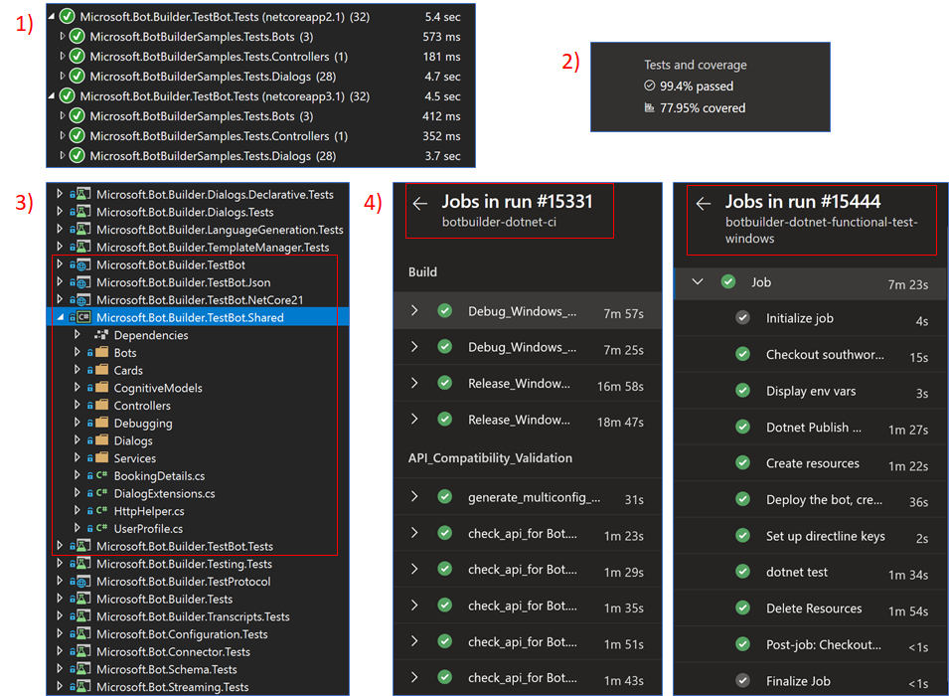Click green check icon beside Tests.Controllers 181 ms
This screenshot has height=696, width=949.
tap(78, 57)
